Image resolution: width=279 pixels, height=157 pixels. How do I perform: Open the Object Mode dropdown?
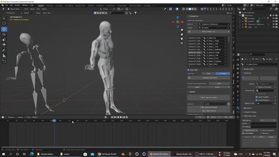click(x=15, y=9)
